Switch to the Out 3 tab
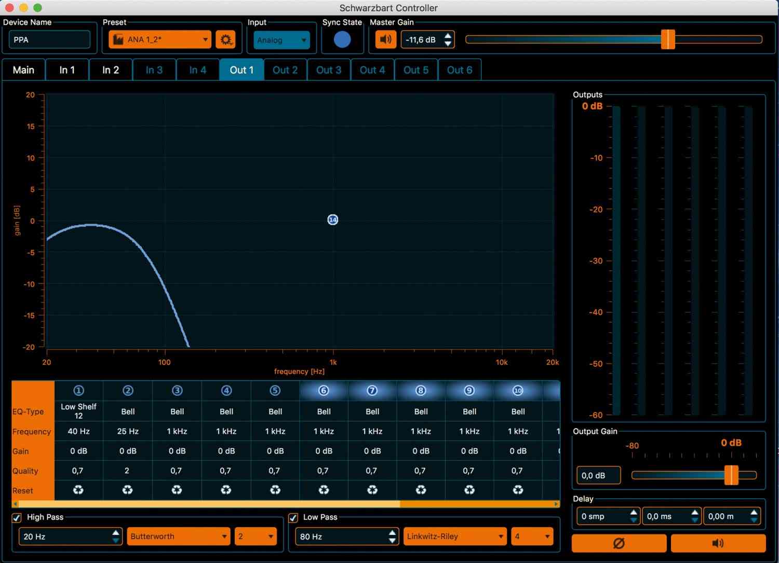 (x=329, y=70)
